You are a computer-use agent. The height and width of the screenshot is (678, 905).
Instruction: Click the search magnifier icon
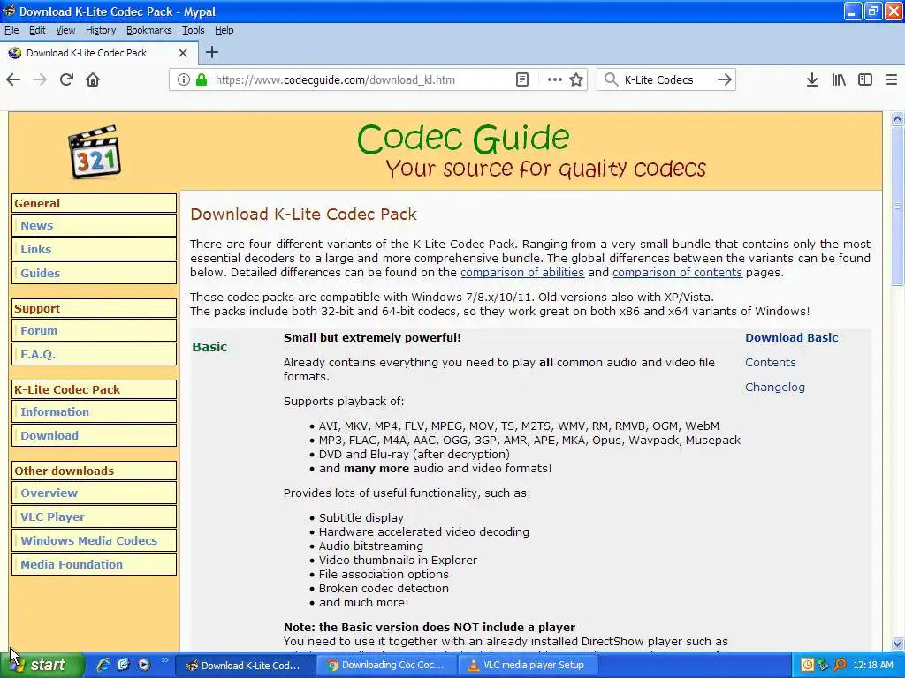click(x=611, y=79)
